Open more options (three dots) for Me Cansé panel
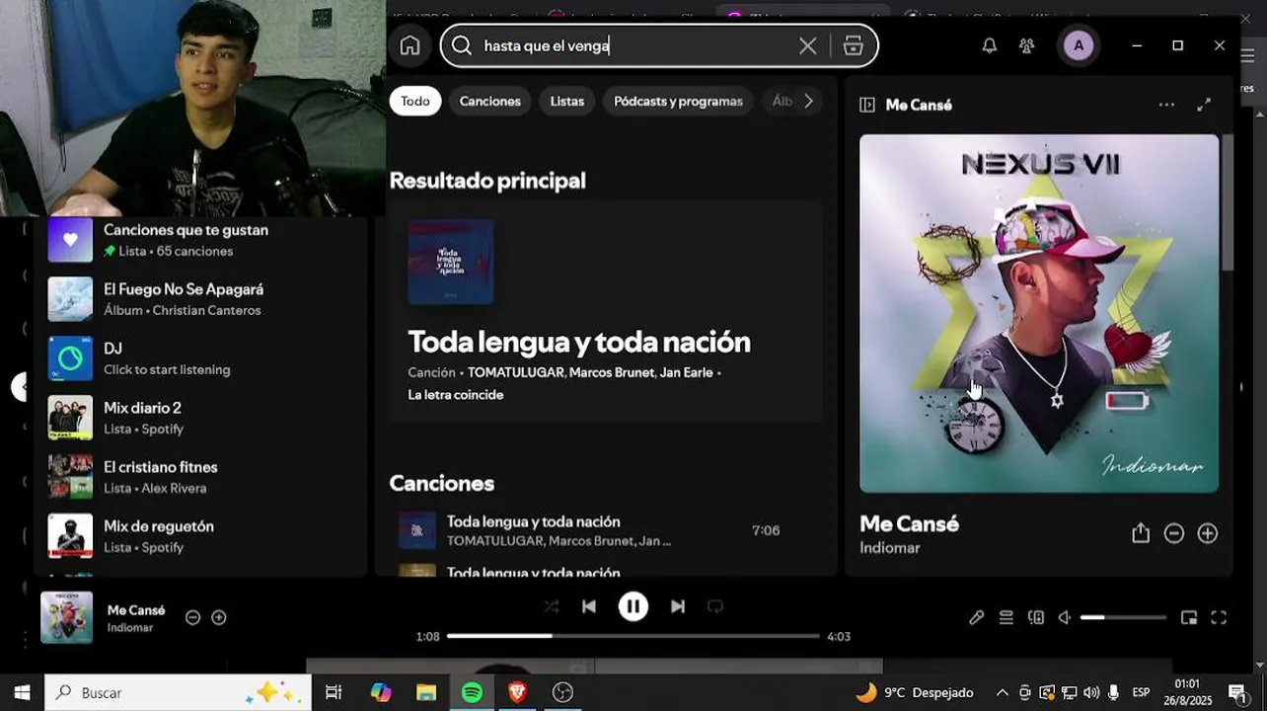1267x711 pixels. pyautogui.click(x=1166, y=105)
